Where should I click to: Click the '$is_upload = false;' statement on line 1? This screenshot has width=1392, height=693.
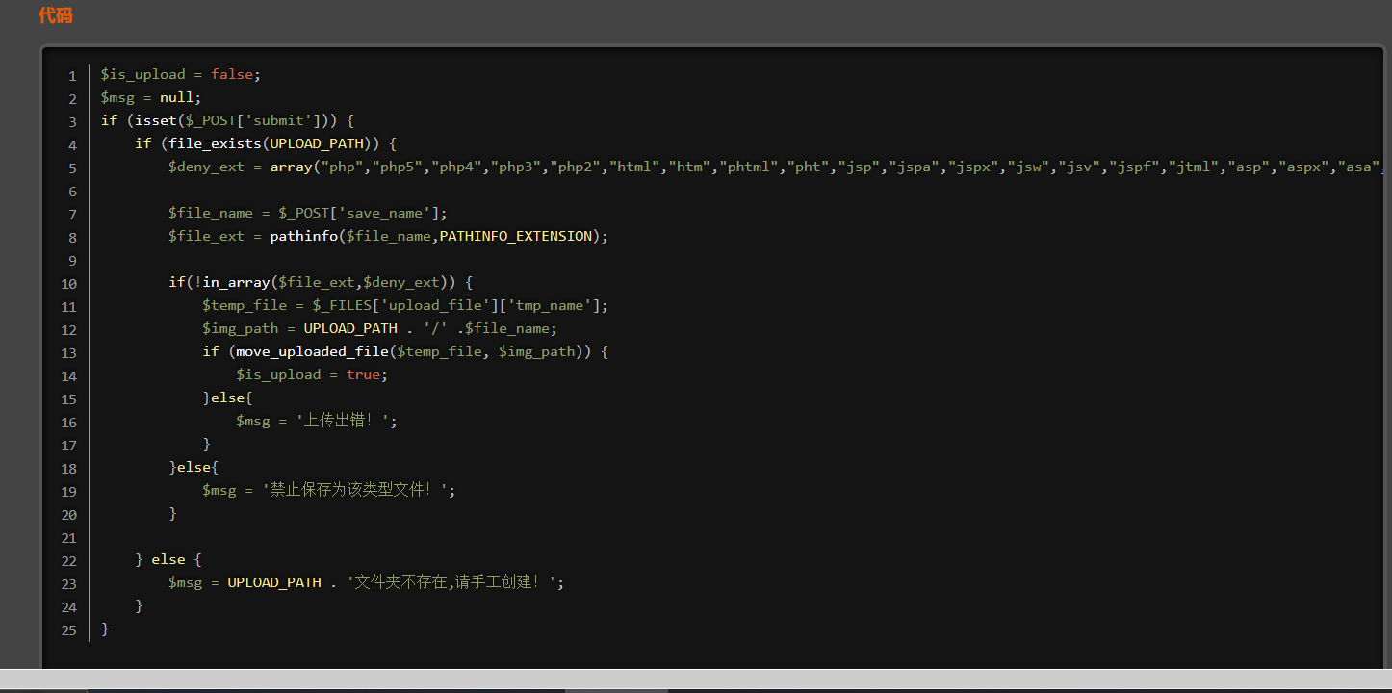pos(181,74)
